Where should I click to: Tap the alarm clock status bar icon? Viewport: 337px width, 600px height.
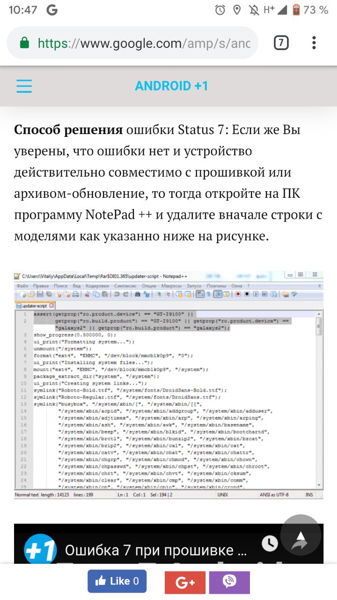tap(220, 10)
